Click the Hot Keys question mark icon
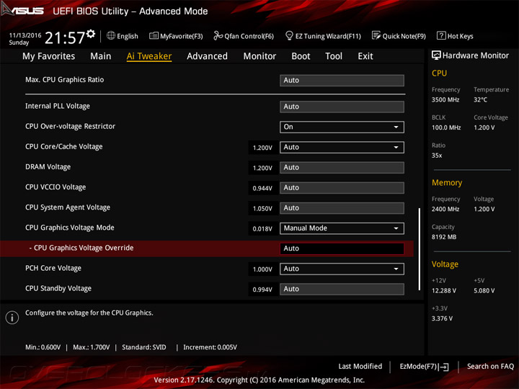Screen dimensions: 519x389 [x=441, y=35]
